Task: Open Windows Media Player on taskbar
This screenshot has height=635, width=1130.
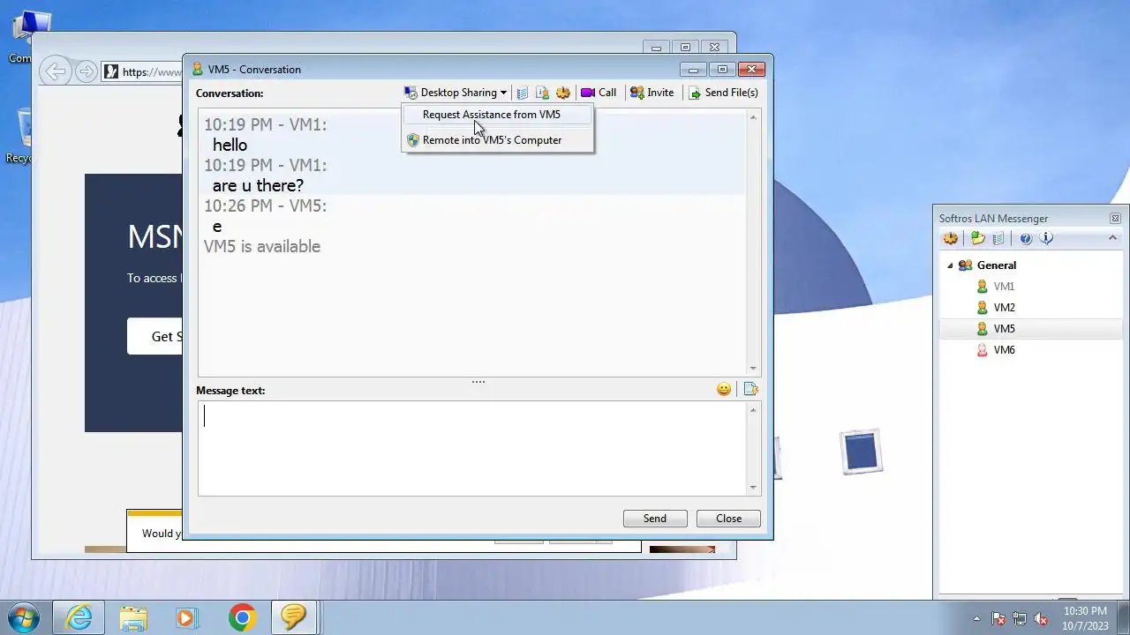Action: [x=186, y=617]
